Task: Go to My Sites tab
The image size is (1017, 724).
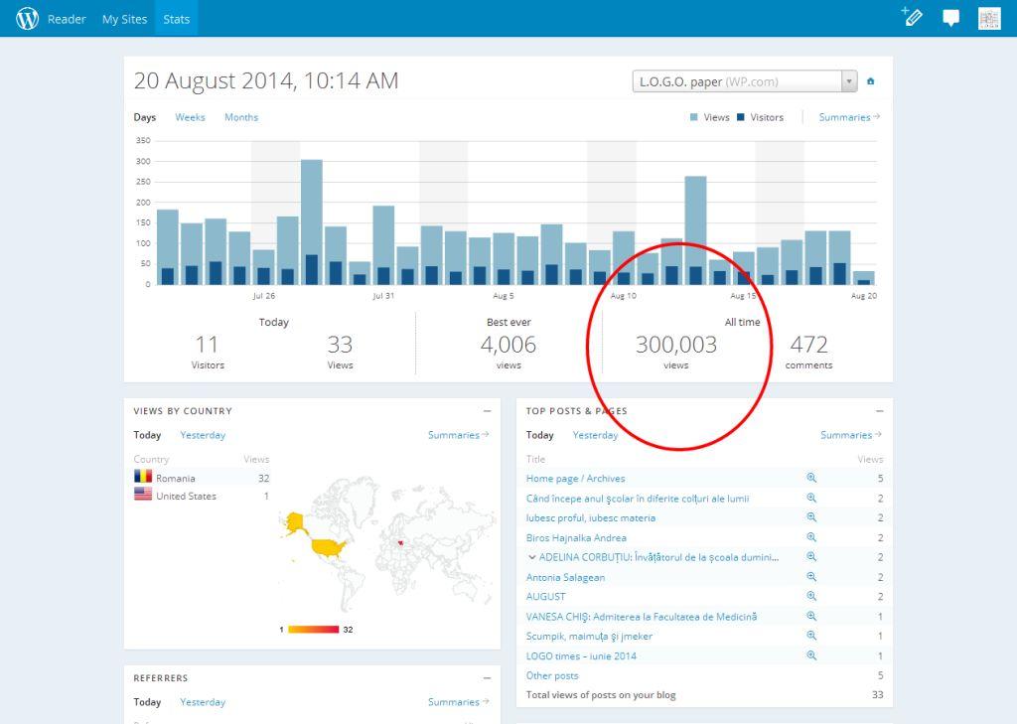Action: (124, 19)
